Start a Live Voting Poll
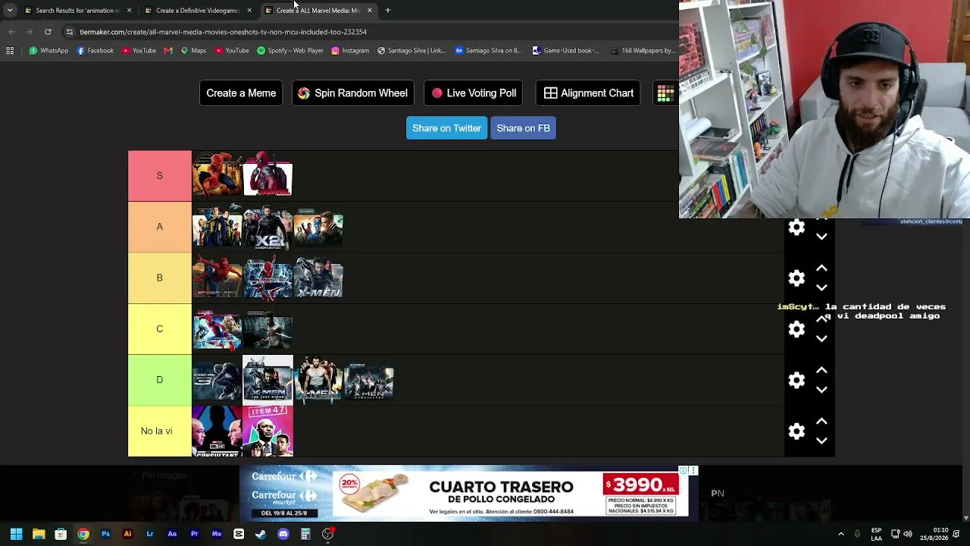 tap(474, 93)
